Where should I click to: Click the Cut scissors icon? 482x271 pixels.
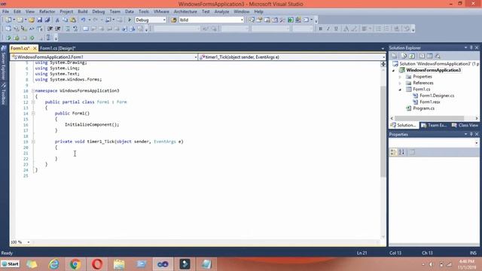(x=57, y=20)
